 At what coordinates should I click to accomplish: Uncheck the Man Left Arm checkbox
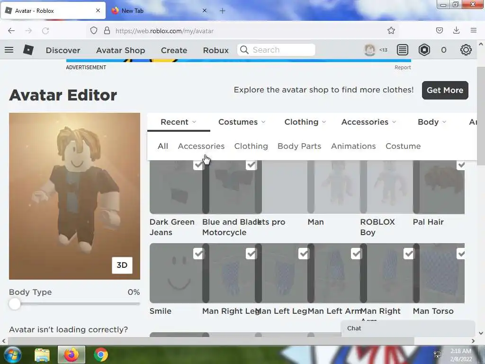click(x=356, y=254)
